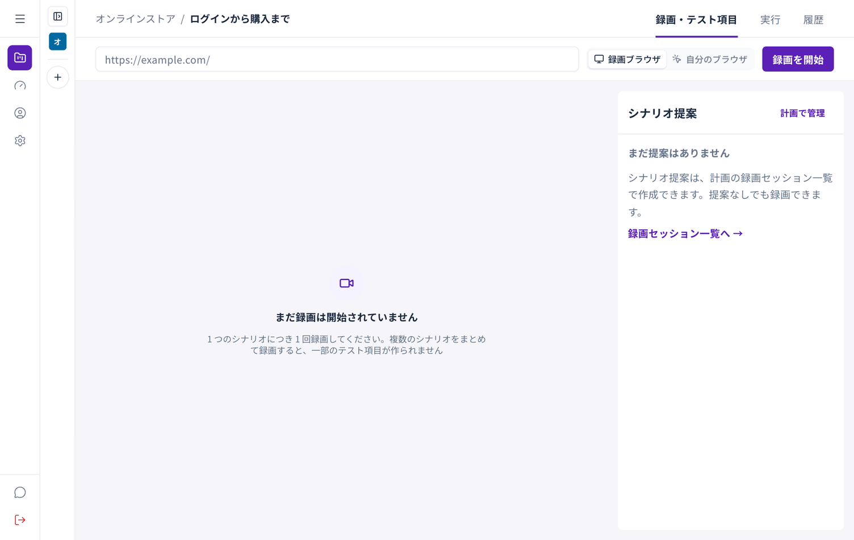Click the まだ録画は開始されていません heading

click(x=346, y=317)
